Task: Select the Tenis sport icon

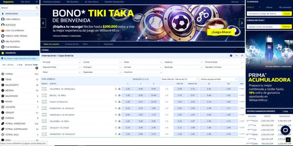Action: [3, 80]
